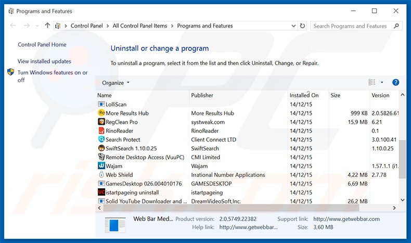This screenshot has width=411, height=243.
Task: Open the address bar history dropdown
Action: coord(293,25)
